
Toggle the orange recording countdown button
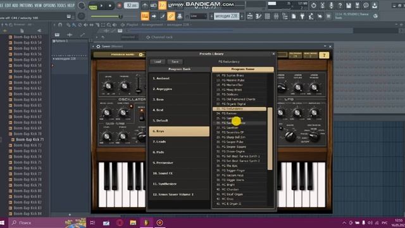pyautogui.click(x=162, y=6)
